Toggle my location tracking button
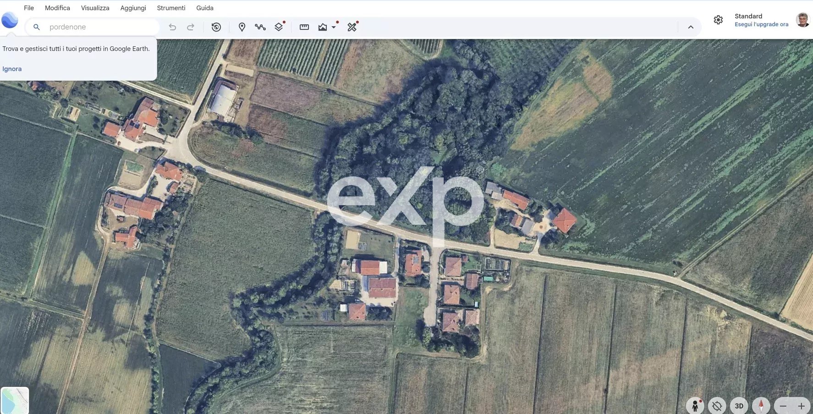Image resolution: width=813 pixels, height=414 pixels. (x=717, y=406)
